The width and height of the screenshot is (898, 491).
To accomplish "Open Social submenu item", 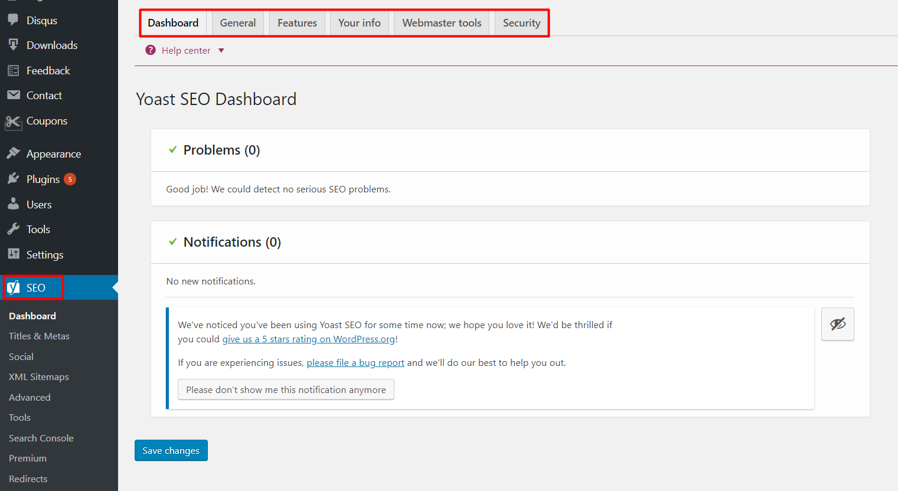I will (x=21, y=356).
